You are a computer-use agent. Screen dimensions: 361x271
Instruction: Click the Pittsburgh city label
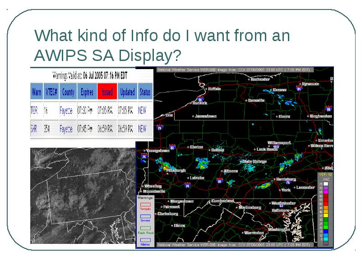point(176,170)
